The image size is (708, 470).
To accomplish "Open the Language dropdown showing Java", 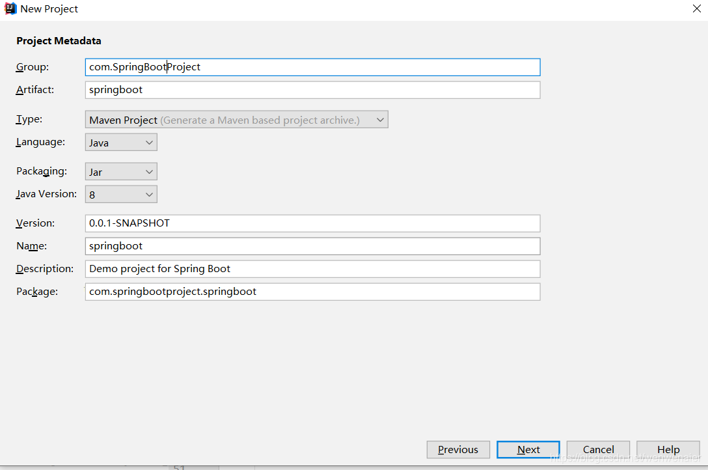I will click(121, 143).
